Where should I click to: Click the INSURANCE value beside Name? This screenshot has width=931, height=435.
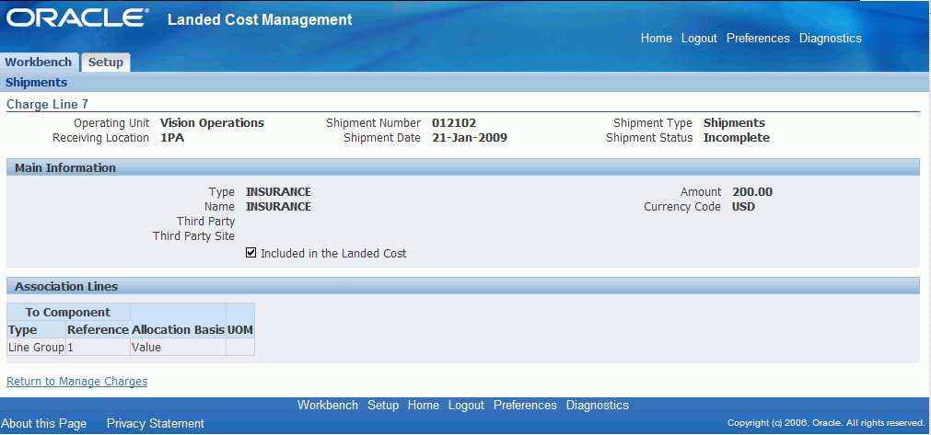coord(278,207)
